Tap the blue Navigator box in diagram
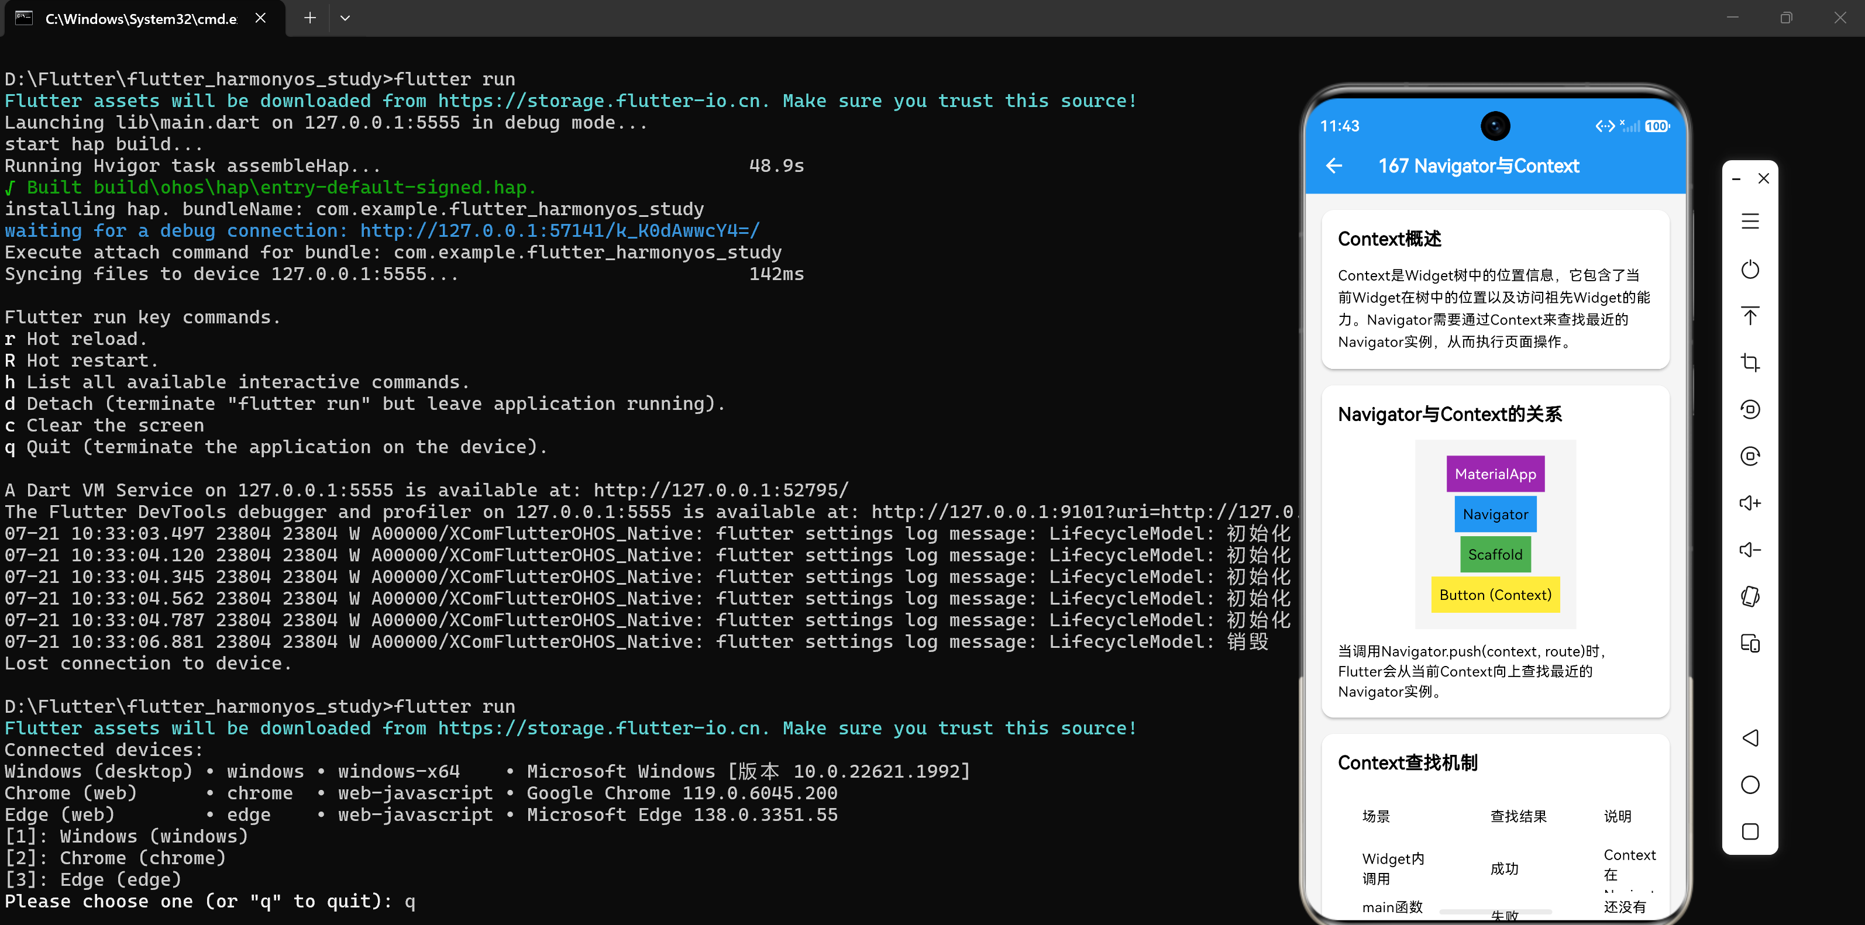 [1495, 515]
